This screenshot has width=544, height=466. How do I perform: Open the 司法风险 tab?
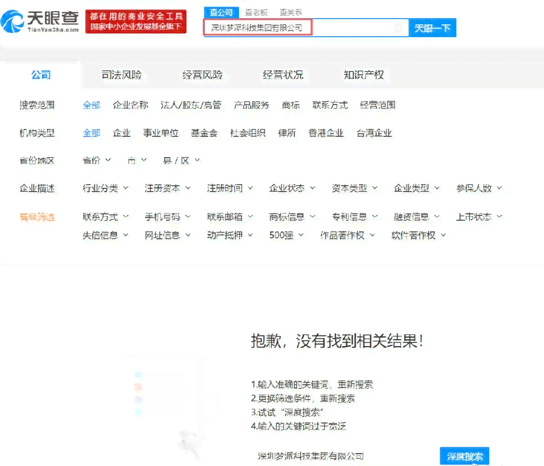click(x=122, y=75)
